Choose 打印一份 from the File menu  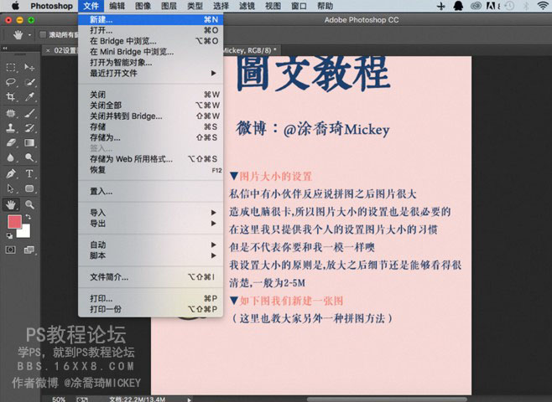[151, 309]
